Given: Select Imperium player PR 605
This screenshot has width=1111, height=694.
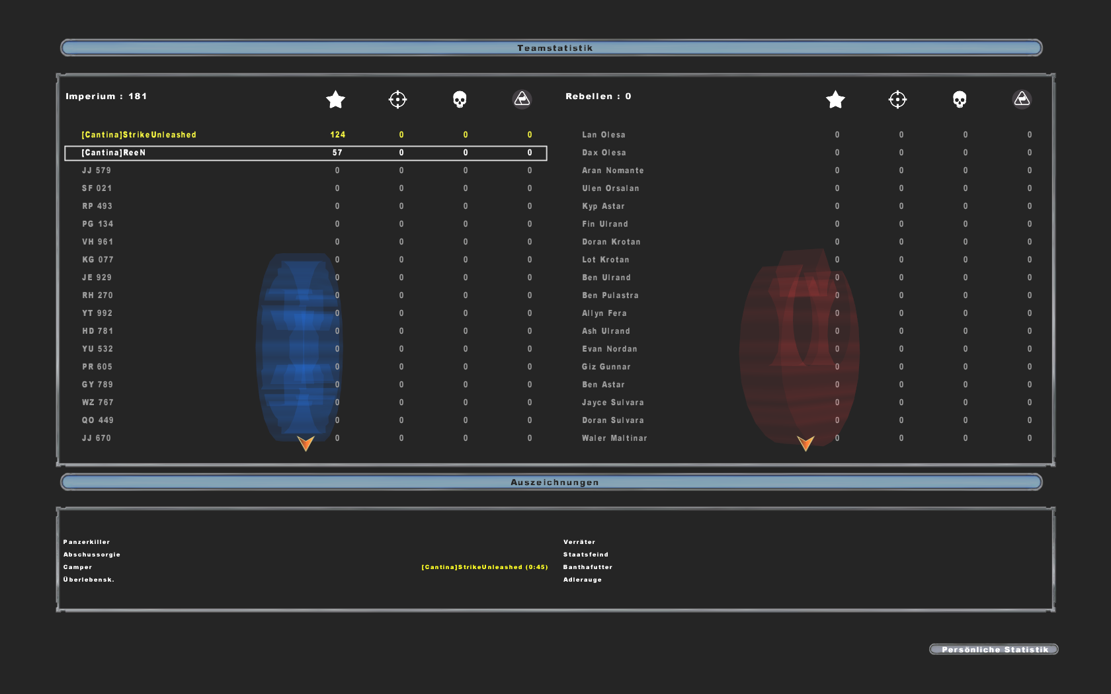Looking at the screenshot, I should click(97, 367).
